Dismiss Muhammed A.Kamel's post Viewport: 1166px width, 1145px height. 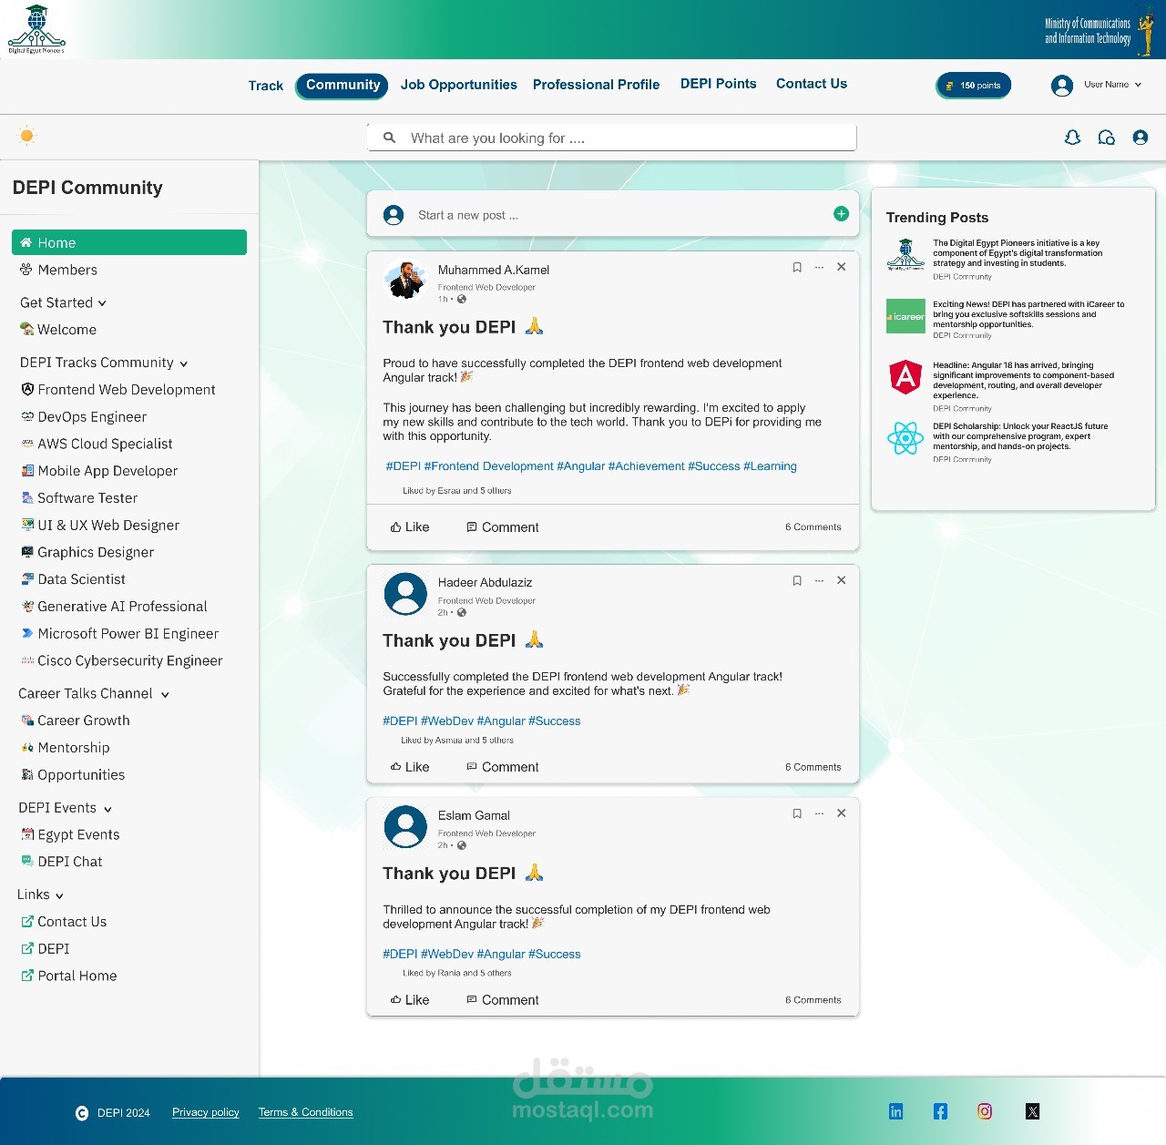click(x=841, y=267)
